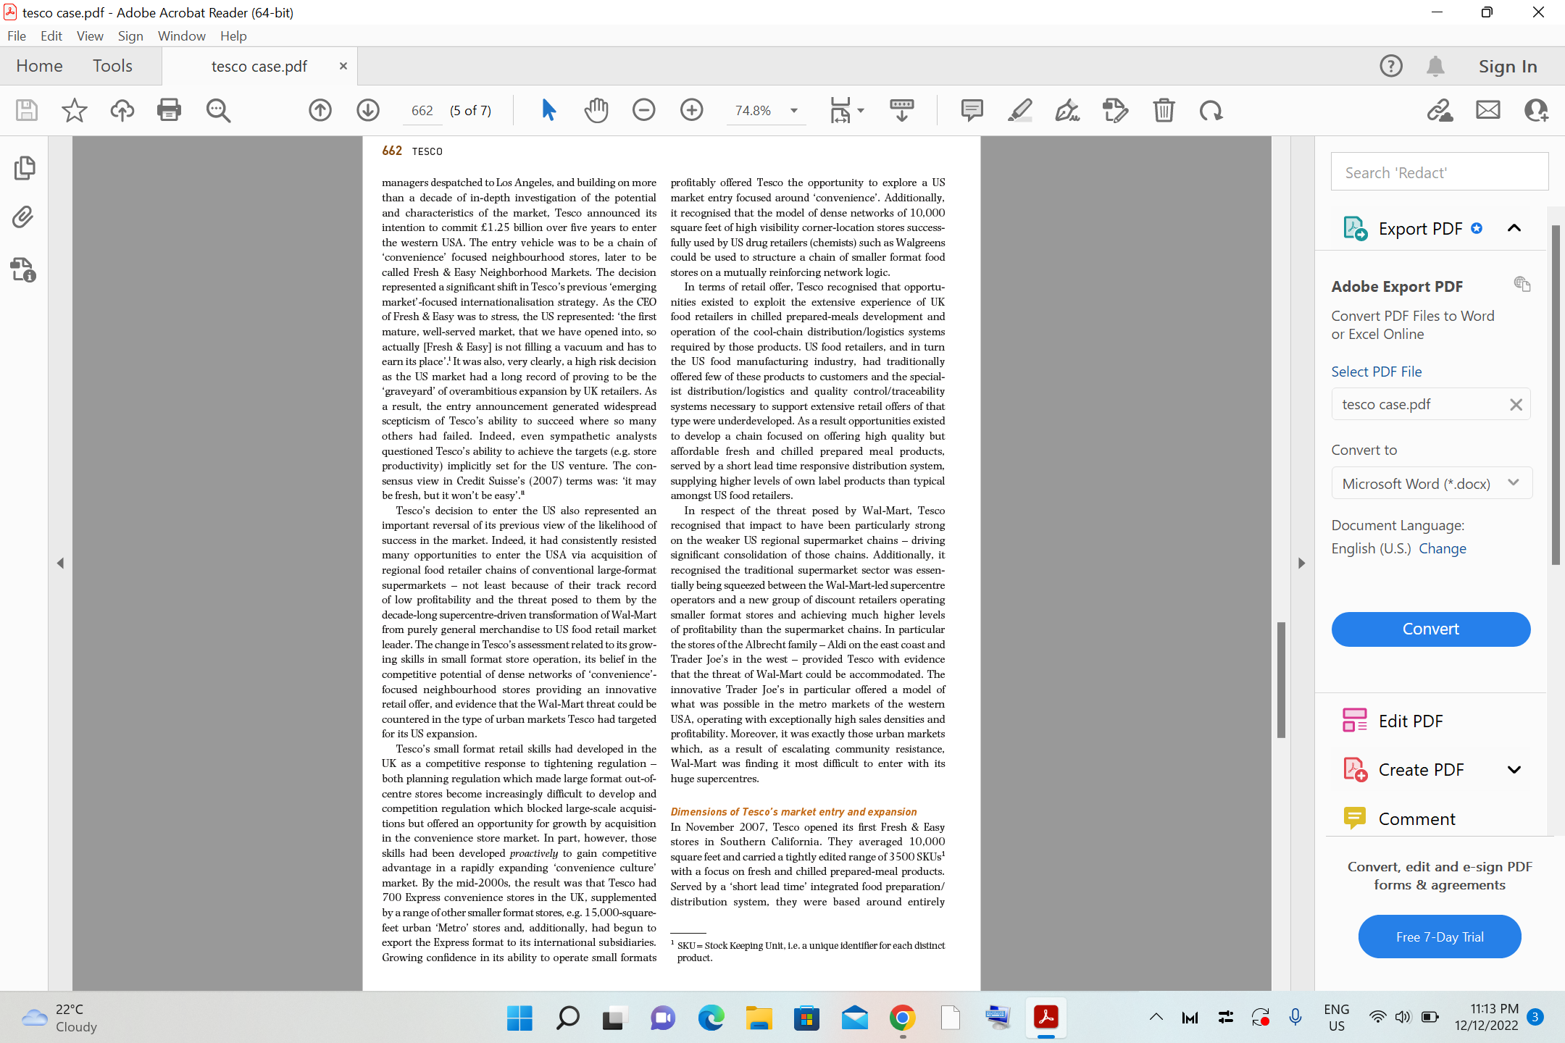
Task: Zoom out with minus icon
Action: (643, 110)
